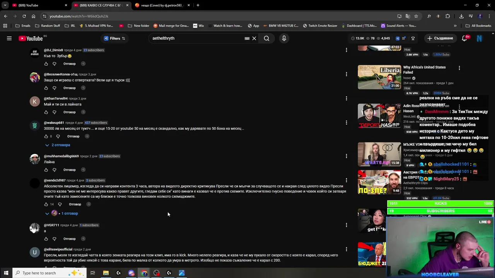Expand 2 replies under @wakeup681's comment

[58, 145]
